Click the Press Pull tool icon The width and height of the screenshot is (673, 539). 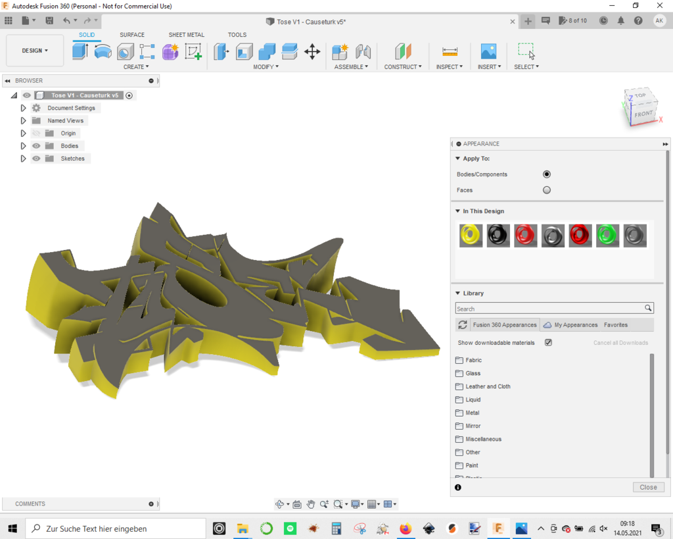point(221,51)
